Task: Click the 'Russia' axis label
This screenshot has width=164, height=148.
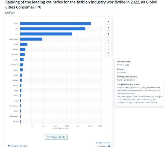Action: point(16,111)
